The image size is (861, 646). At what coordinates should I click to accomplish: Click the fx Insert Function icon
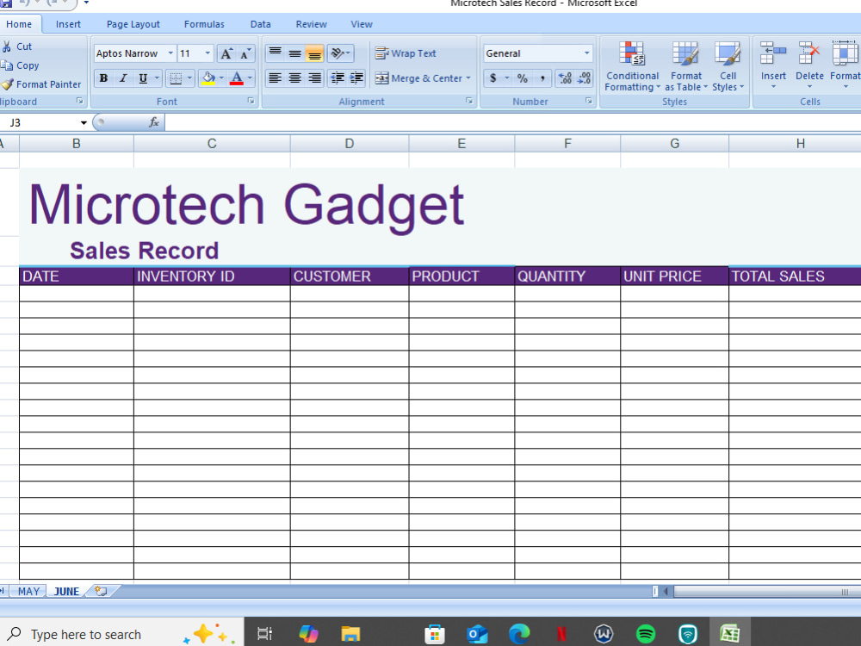pyautogui.click(x=154, y=122)
